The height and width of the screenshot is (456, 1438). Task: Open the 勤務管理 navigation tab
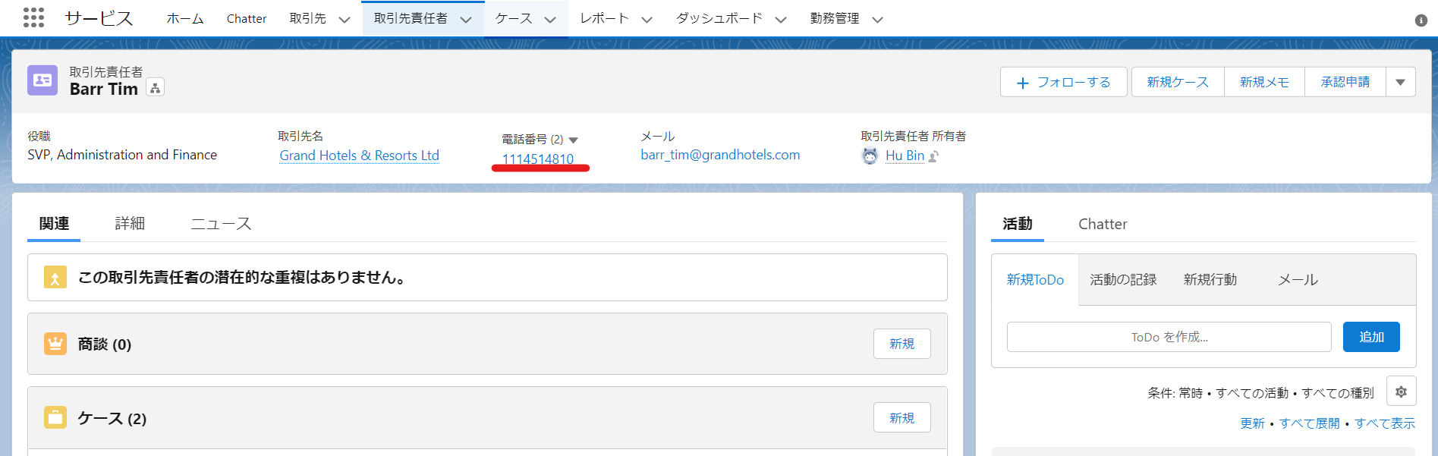pos(835,19)
